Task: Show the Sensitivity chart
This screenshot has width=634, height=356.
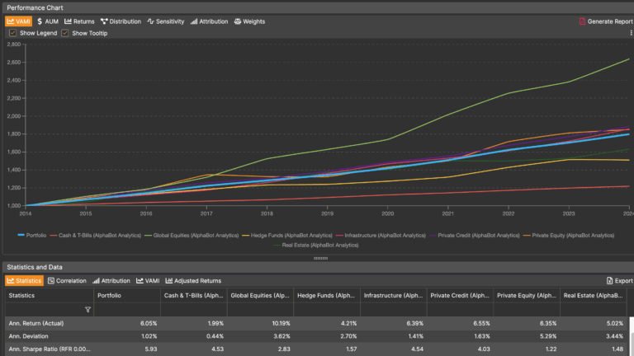Action: pos(166,21)
